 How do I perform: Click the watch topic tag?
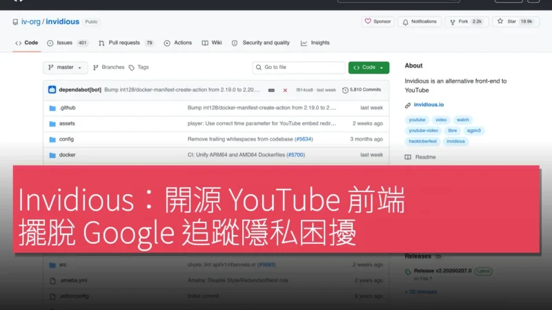[x=462, y=120]
